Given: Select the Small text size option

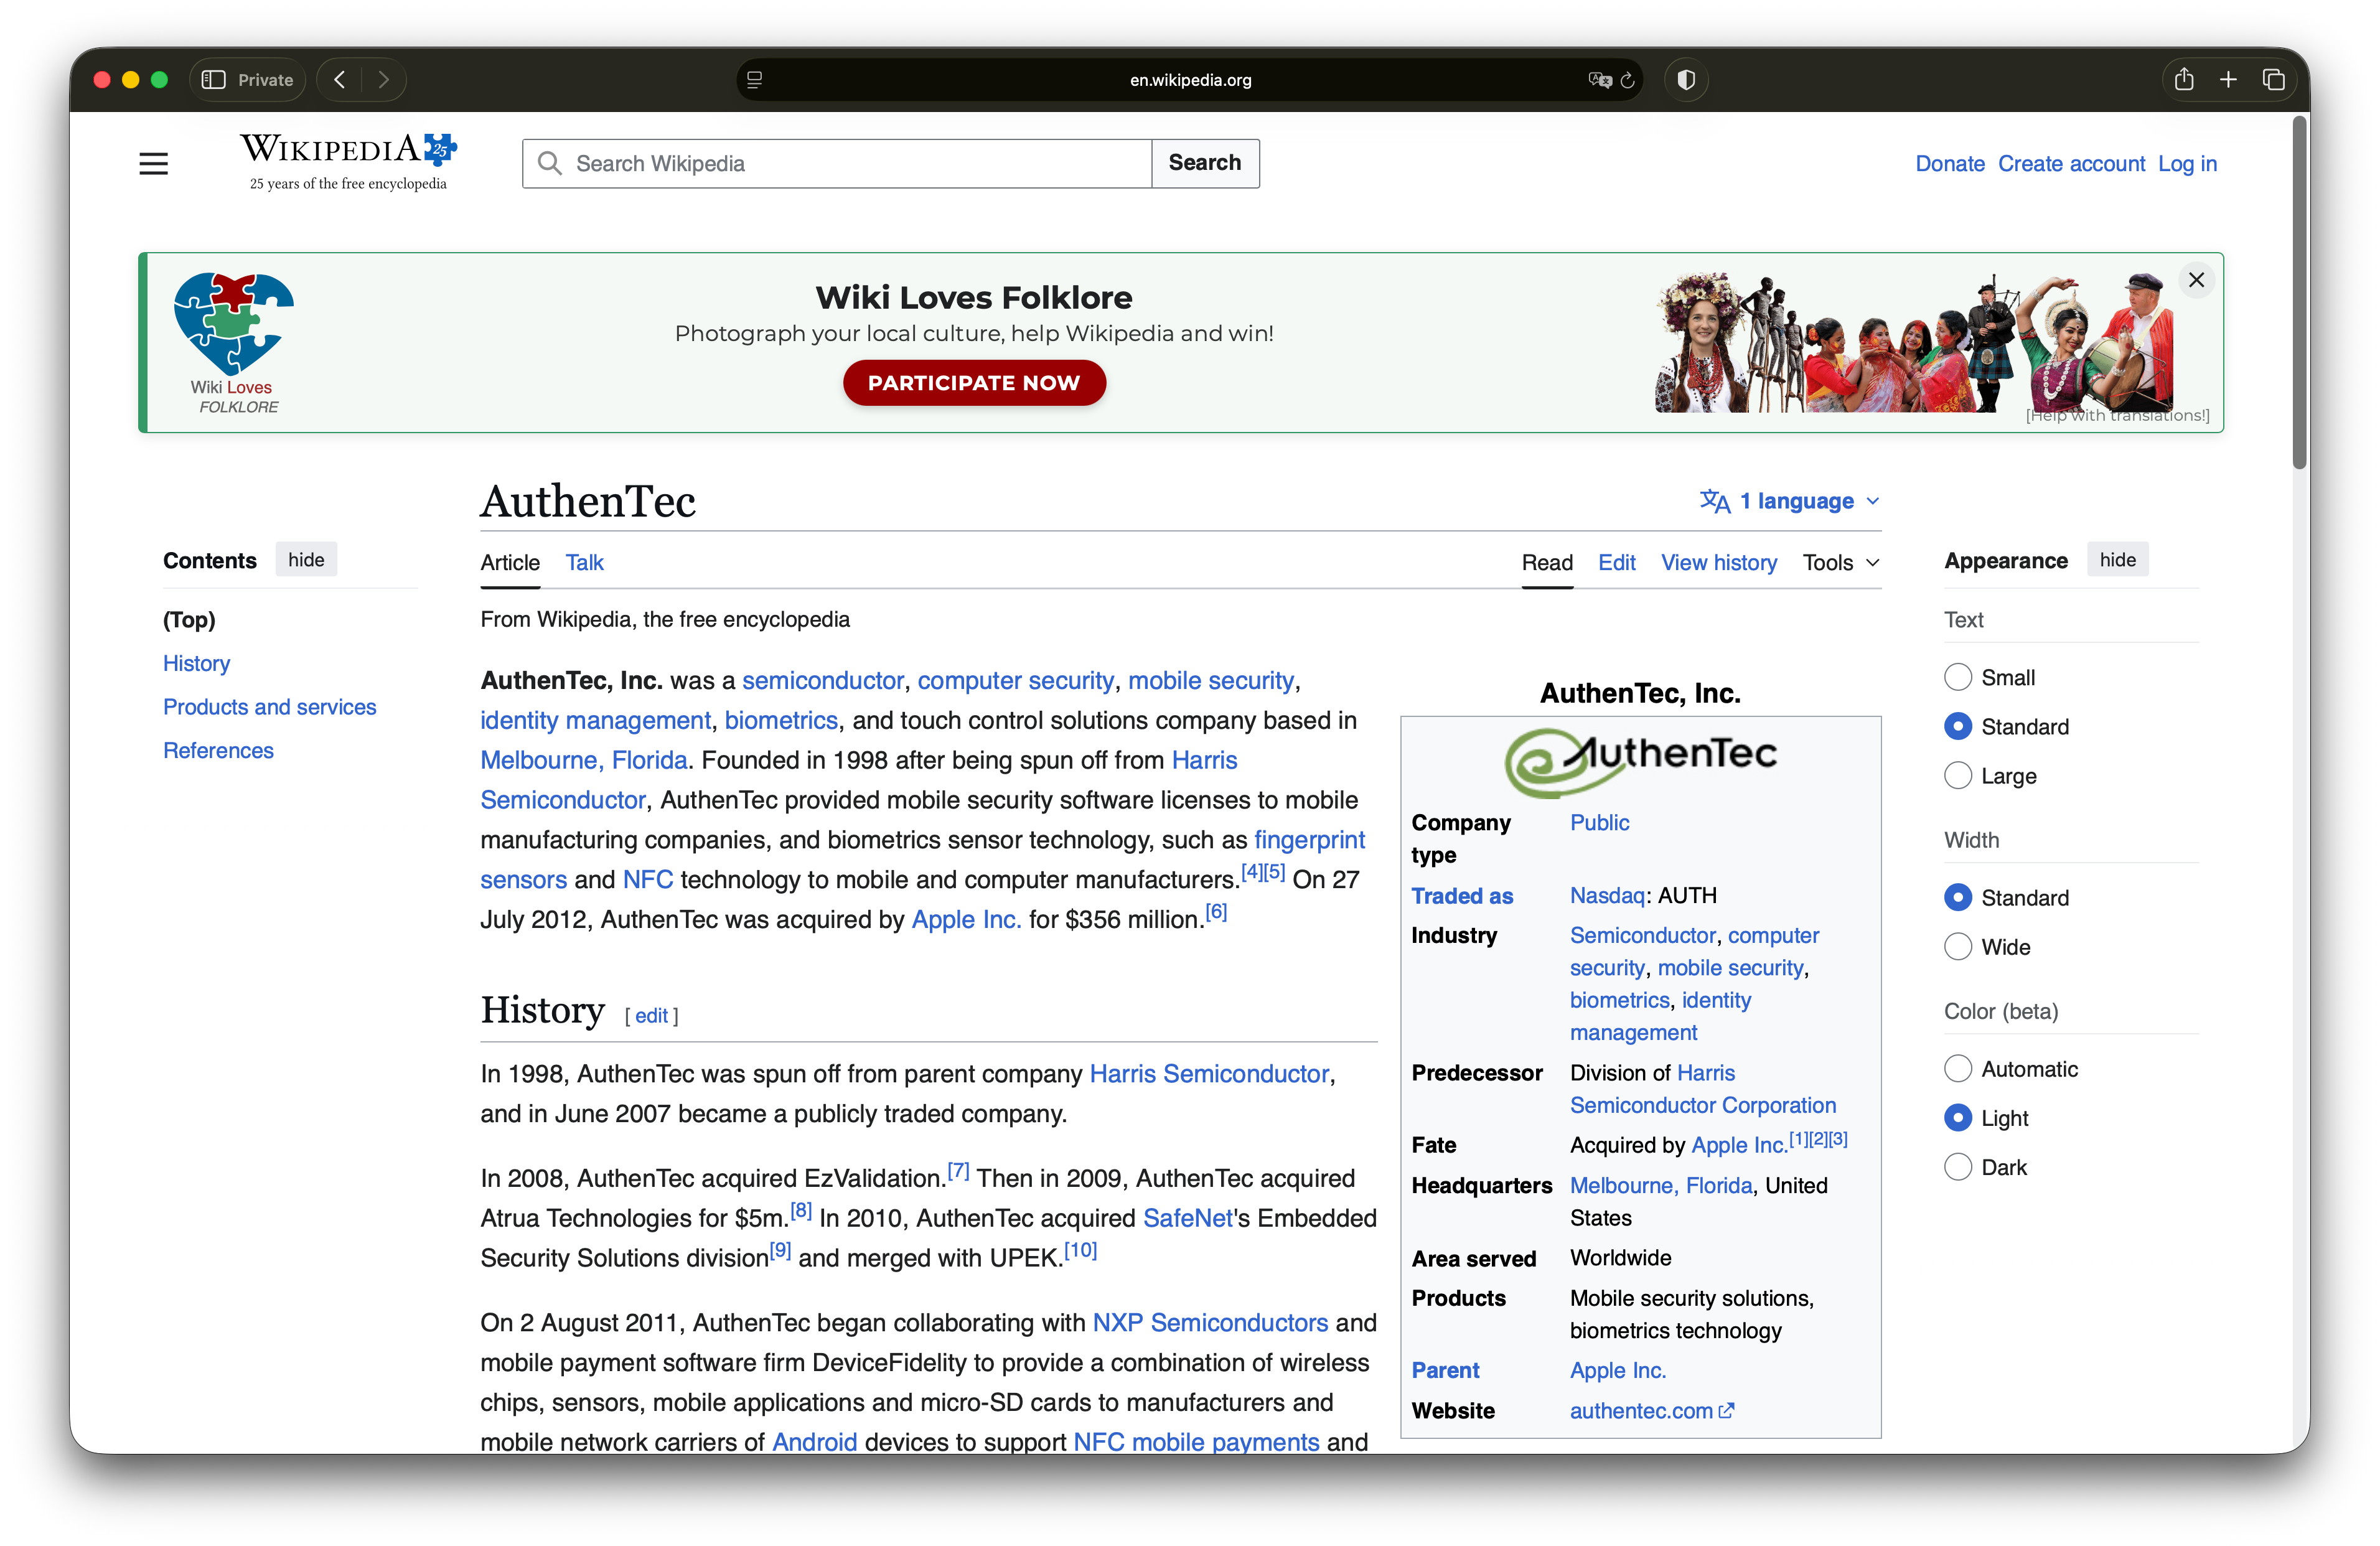Looking at the screenshot, I should point(1958,677).
